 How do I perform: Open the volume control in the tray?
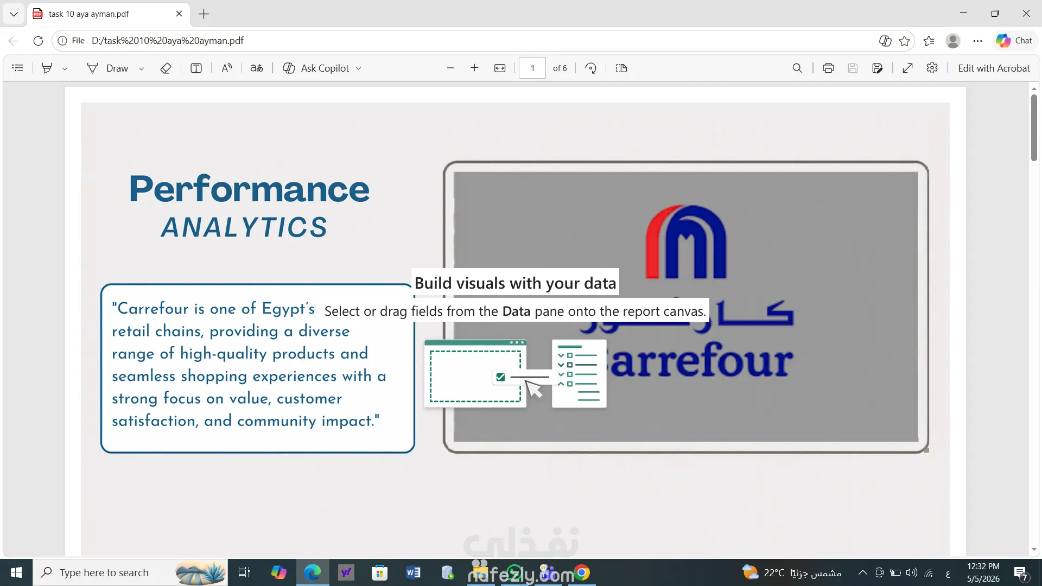click(x=912, y=572)
